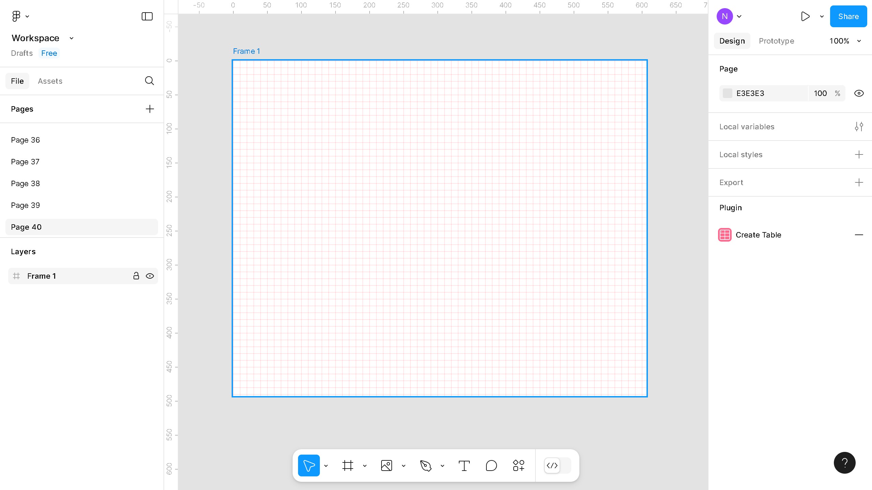Open the Figma main menu

point(16,16)
